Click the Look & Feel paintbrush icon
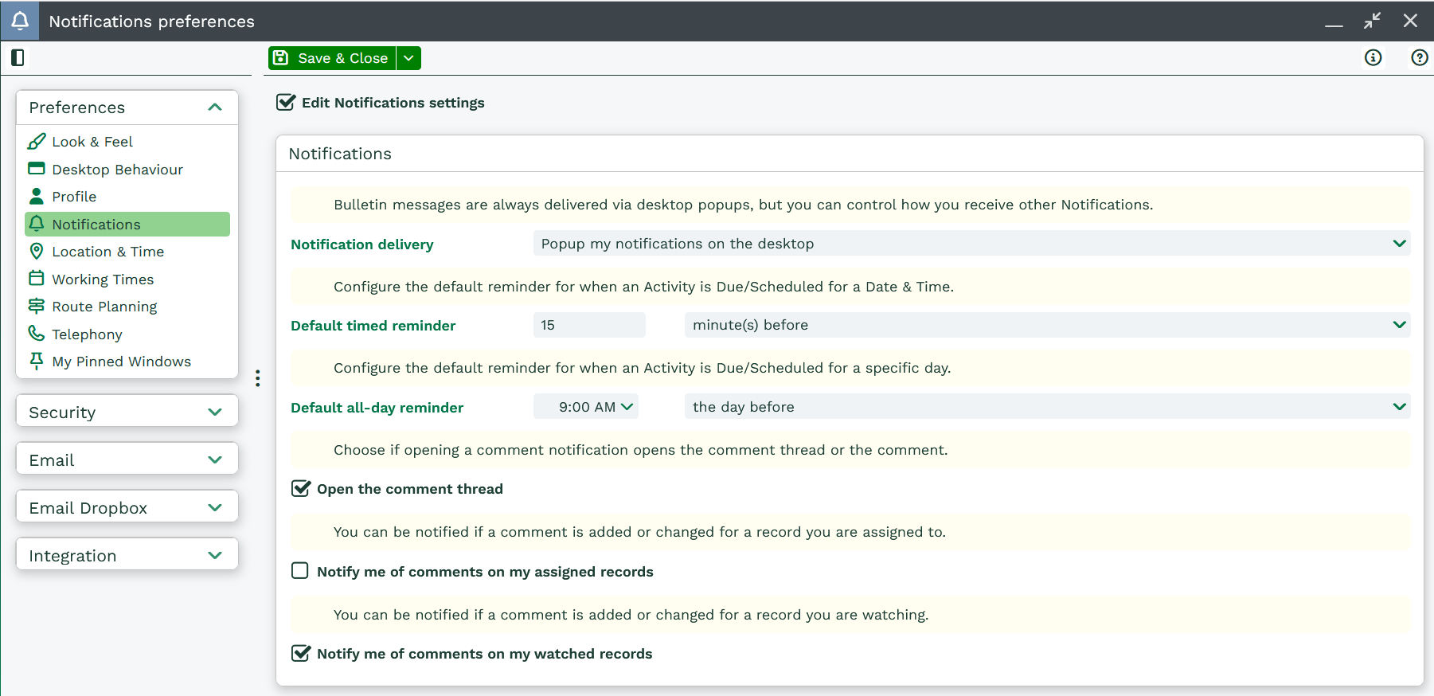 pos(37,141)
